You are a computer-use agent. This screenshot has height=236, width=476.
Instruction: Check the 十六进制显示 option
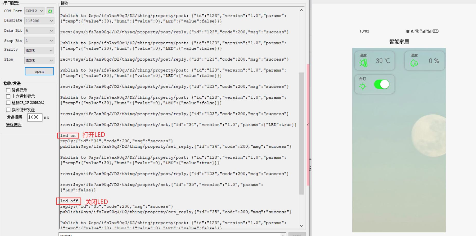(8, 96)
